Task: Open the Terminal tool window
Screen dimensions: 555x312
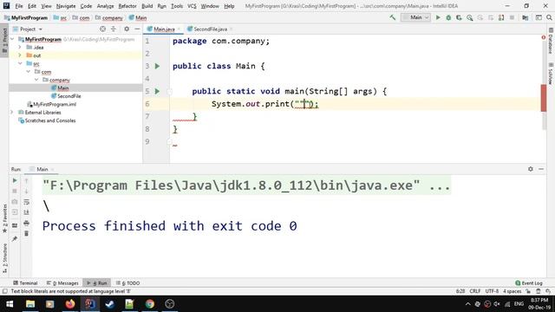Action: [25, 283]
